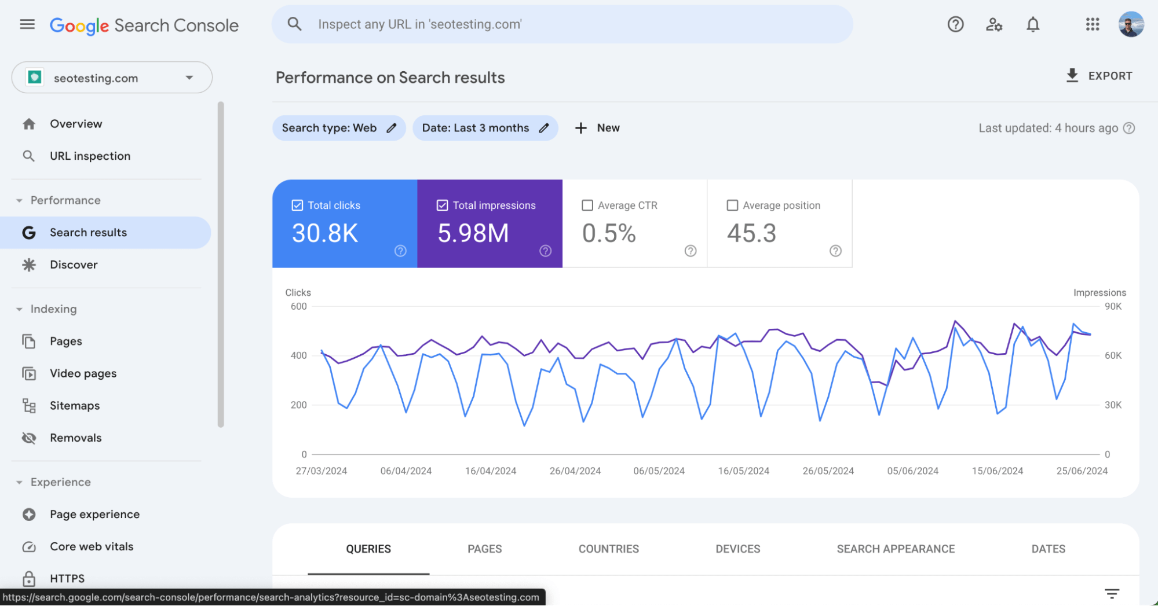Click Search type: Web filter chip
Screen dimensions: 1158x606
tap(339, 128)
